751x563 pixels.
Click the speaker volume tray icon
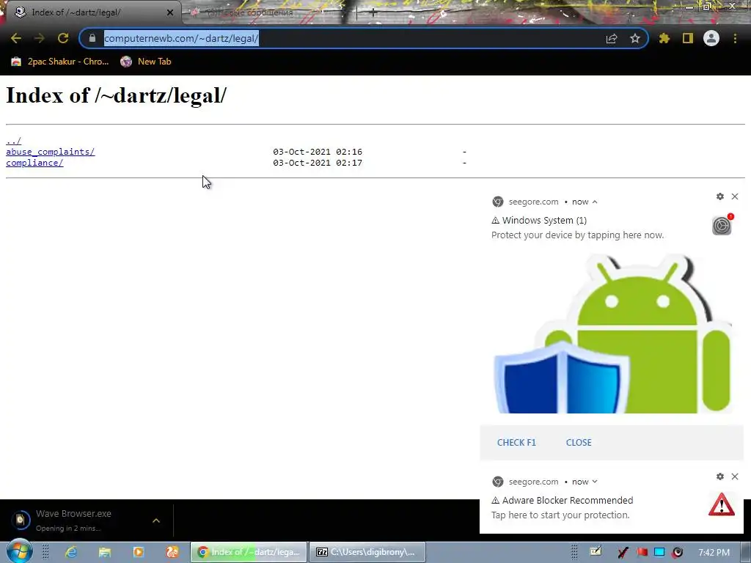point(677,552)
